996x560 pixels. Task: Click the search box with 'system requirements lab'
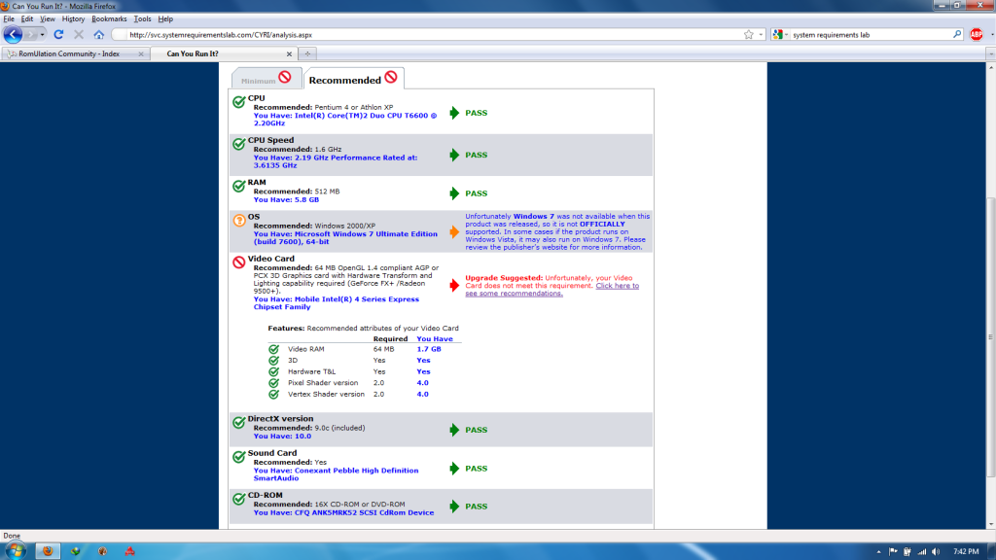click(x=871, y=35)
